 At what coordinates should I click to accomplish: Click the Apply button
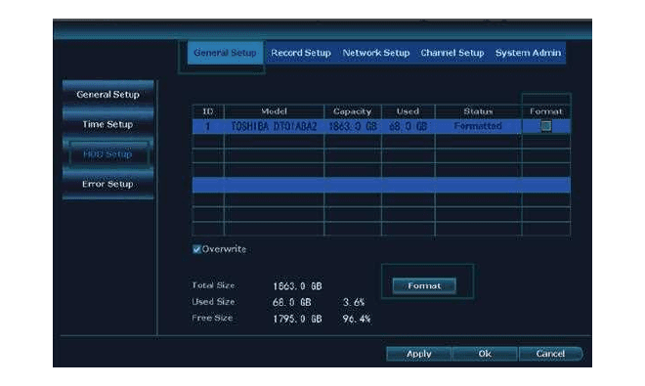[x=418, y=354]
